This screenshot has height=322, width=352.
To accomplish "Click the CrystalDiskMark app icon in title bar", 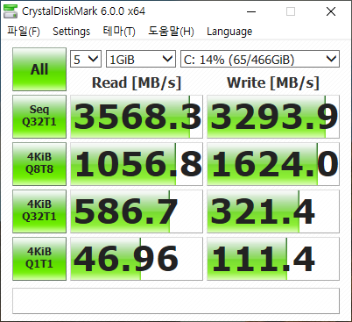I will tap(11, 11).
